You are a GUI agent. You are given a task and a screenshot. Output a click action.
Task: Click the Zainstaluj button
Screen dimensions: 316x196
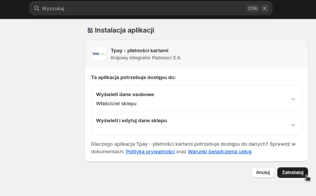point(292,173)
